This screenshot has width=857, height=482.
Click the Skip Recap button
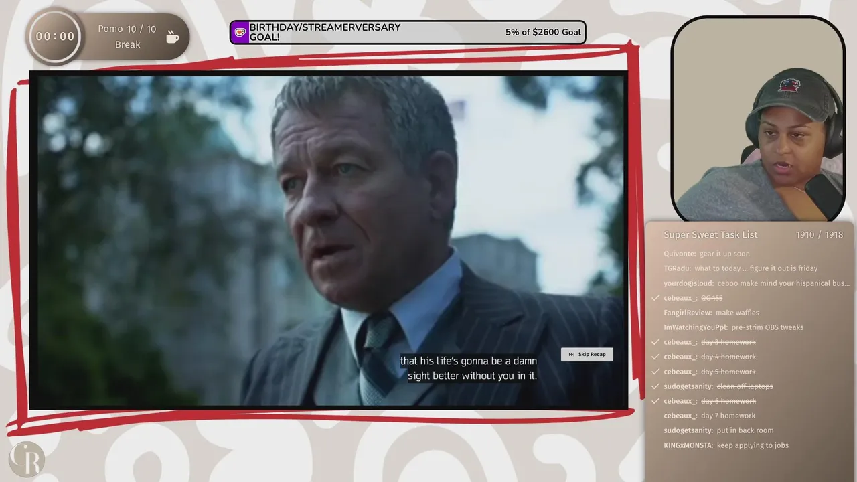(x=587, y=355)
